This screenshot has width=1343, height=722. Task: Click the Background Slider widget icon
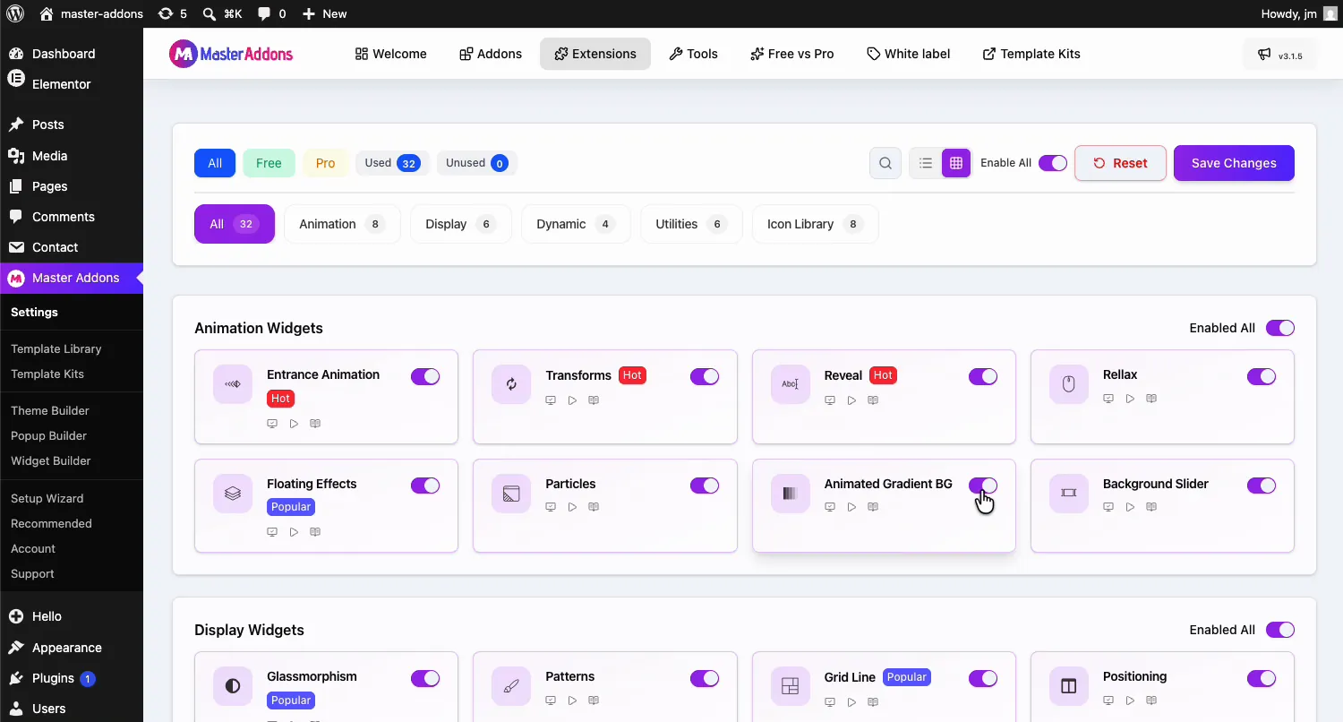tap(1069, 494)
